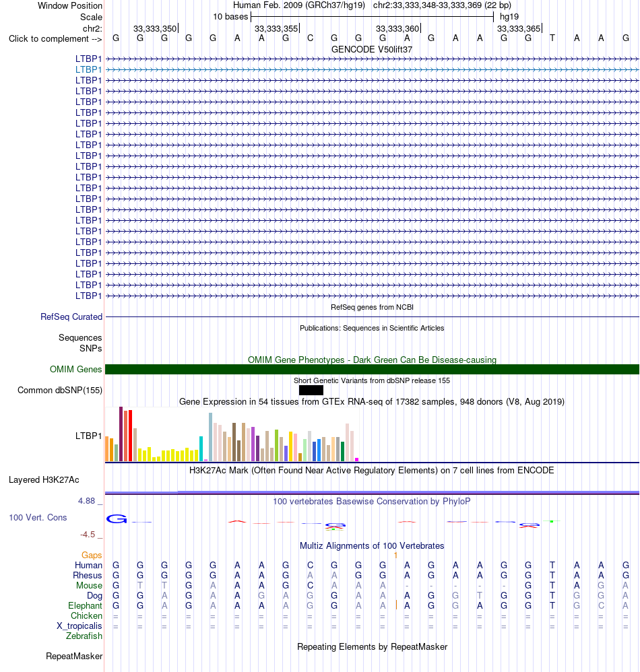Image resolution: width=640 pixels, height=672 pixels.
Task: Click the dark green OMIM gene bar
Action: point(372,369)
